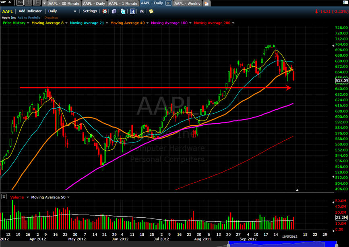Viewport: 349px width, 247px height.
Task: Expand the Moving Average 40 options
Action: (147, 23)
